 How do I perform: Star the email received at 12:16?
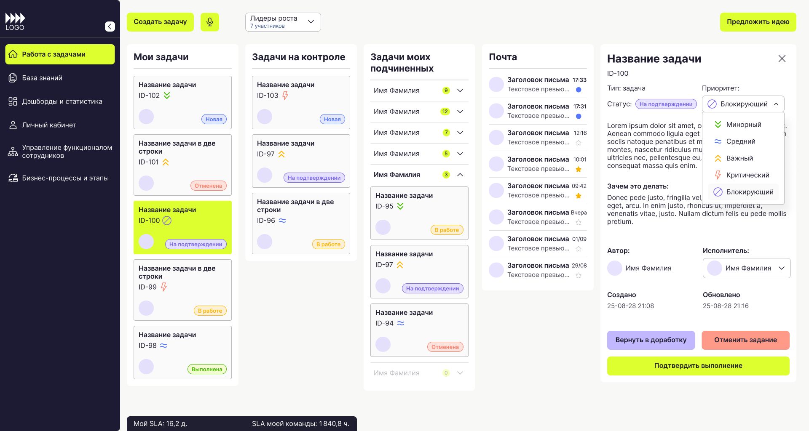point(579,143)
